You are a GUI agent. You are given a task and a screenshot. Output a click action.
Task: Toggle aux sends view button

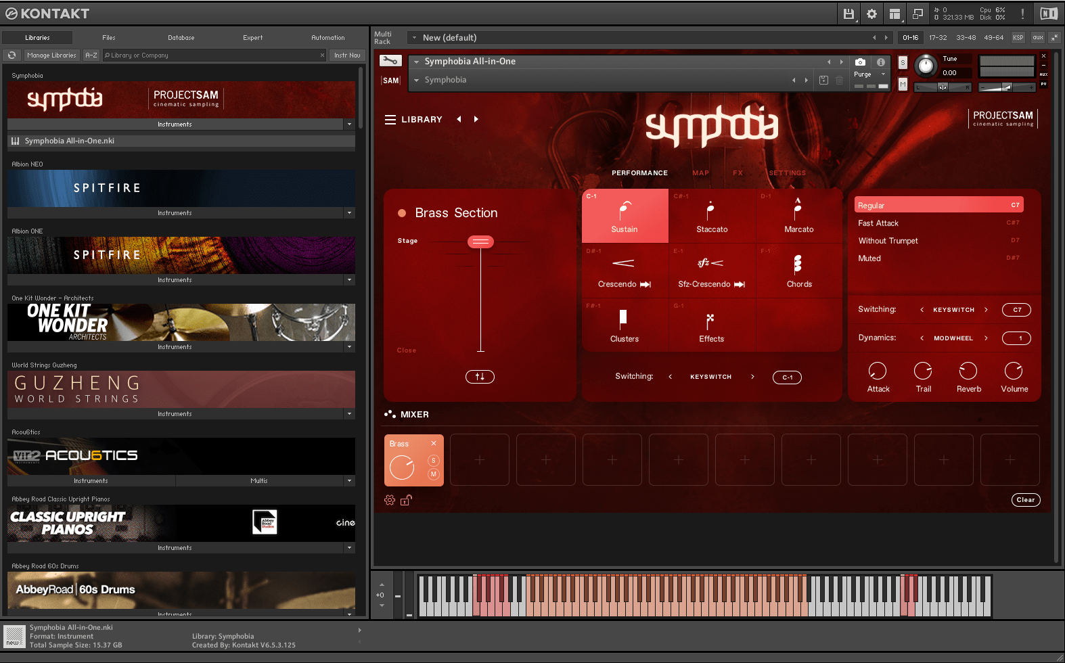[x=1038, y=38]
